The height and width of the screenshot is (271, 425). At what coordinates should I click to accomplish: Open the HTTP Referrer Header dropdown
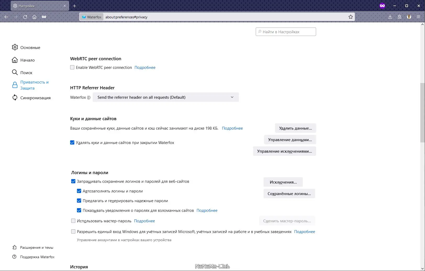point(166,97)
